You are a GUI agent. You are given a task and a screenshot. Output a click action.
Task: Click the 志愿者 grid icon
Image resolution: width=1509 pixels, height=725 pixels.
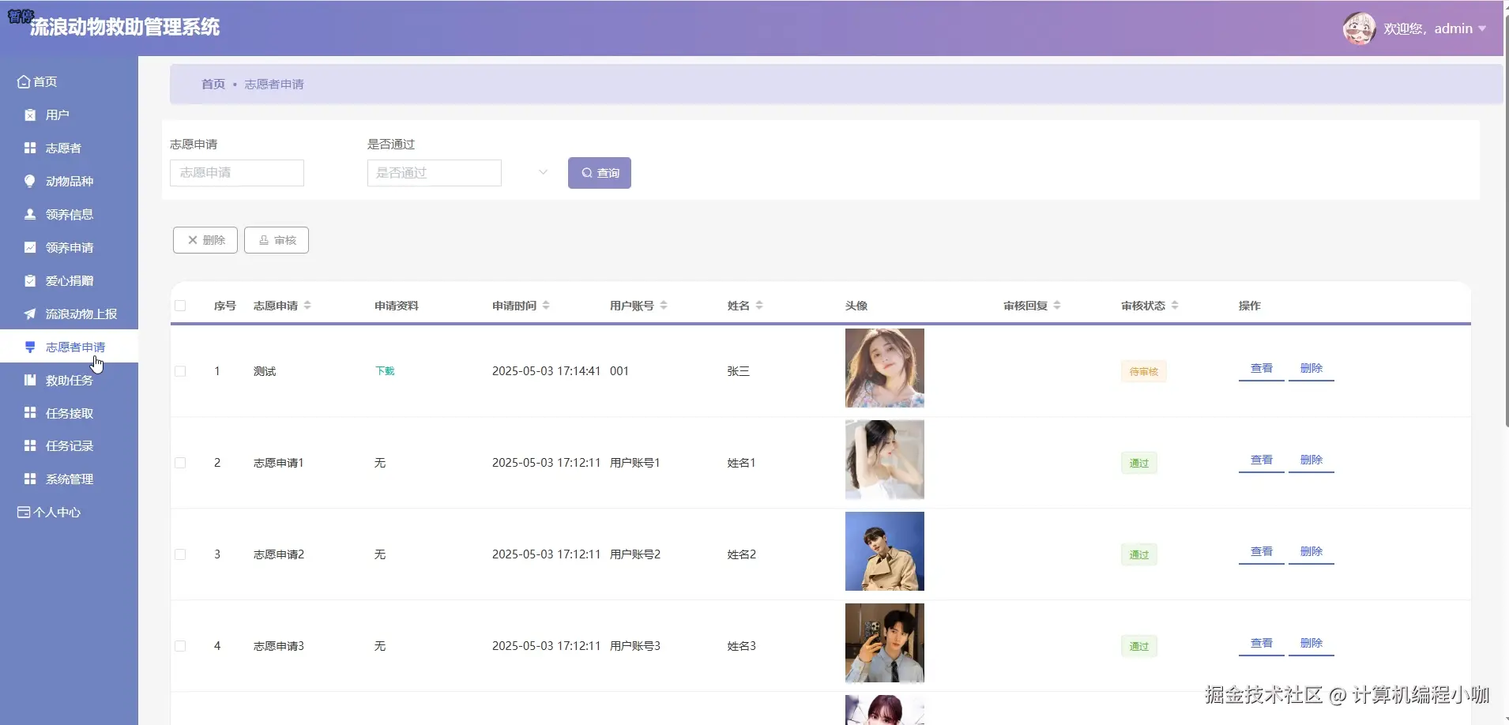click(30, 148)
